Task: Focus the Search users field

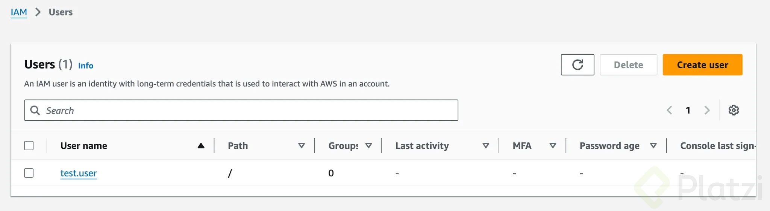Action: pos(248,110)
